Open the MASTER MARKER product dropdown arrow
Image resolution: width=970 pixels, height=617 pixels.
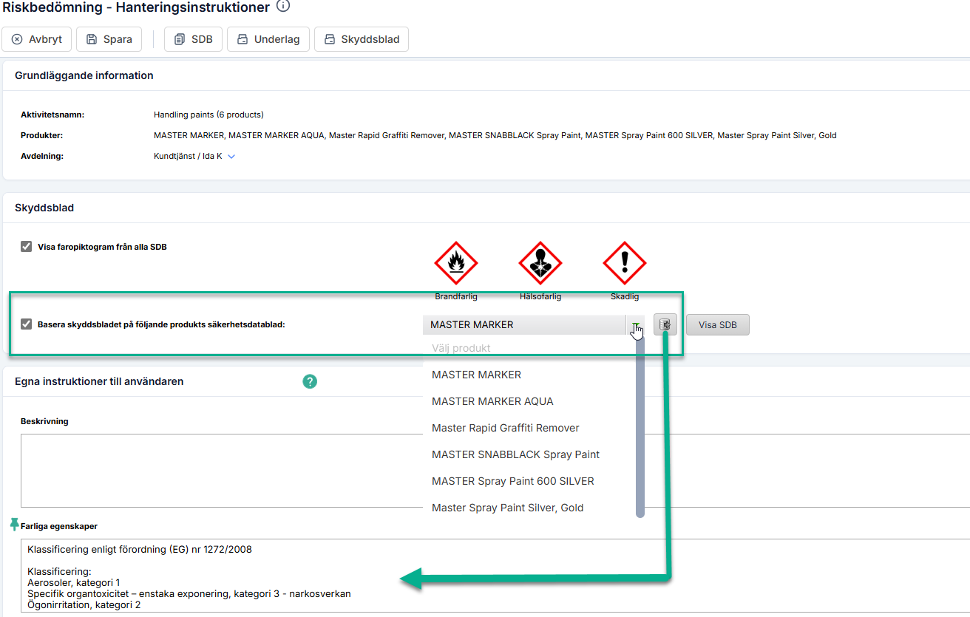point(634,324)
